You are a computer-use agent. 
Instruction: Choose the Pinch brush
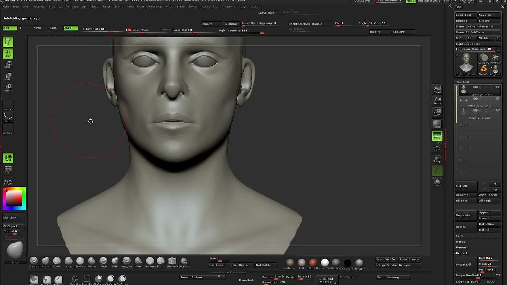(103, 261)
